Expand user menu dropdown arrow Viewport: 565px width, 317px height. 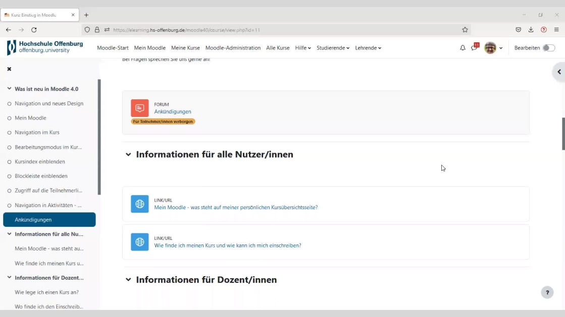tap(501, 48)
